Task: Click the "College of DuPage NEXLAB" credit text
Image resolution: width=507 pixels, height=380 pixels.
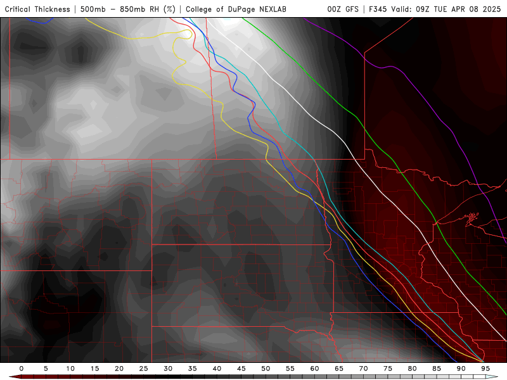Action: point(236,9)
